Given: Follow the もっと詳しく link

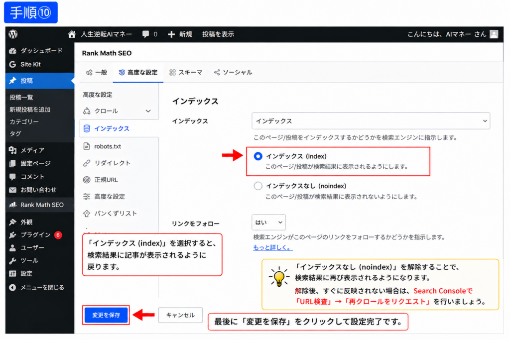Looking at the screenshot, I should click(272, 247).
